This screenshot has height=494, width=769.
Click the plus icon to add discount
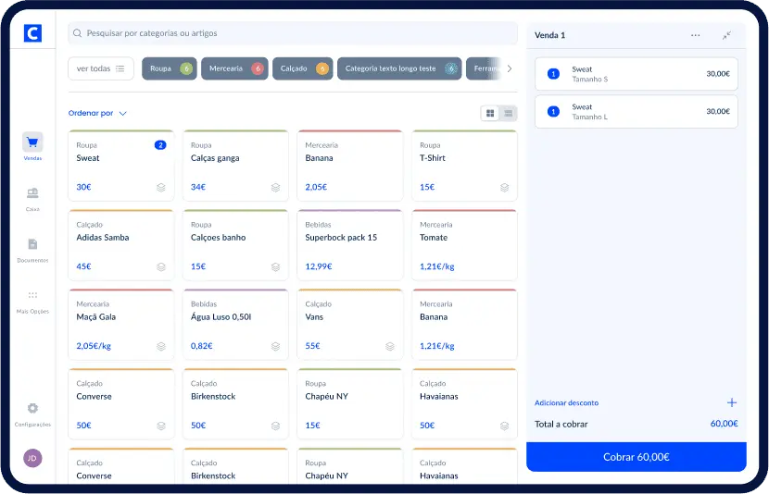731,402
